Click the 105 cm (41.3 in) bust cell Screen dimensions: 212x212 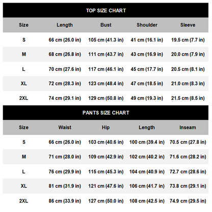pyautogui.click(x=106, y=40)
